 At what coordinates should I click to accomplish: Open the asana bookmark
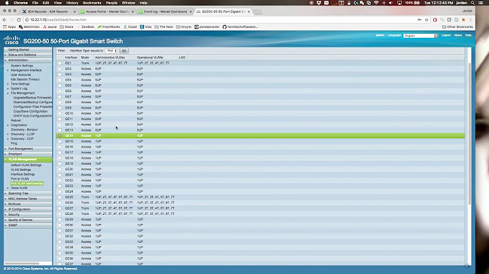[x=50, y=26]
